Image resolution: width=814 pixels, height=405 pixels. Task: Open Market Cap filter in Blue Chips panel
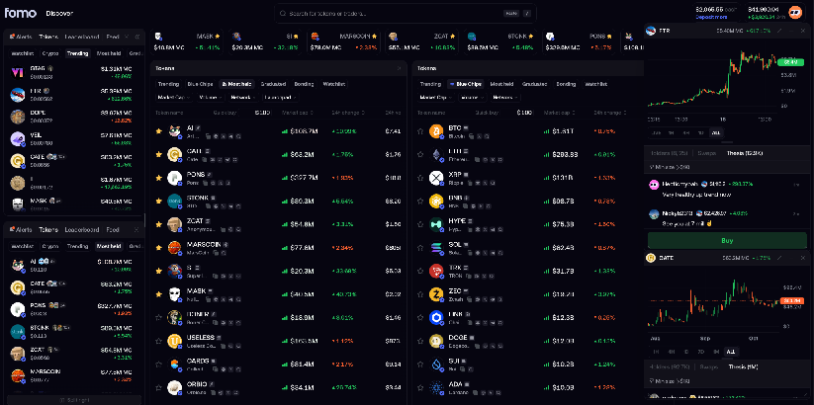pyautogui.click(x=436, y=97)
